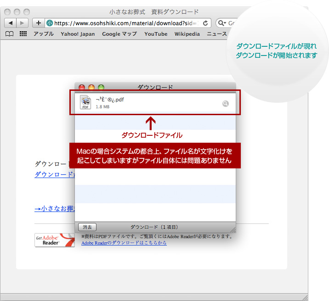Click the ダウンロード（1 項目）status text
The width and height of the screenshot is (329, 301).
(154, 227)
